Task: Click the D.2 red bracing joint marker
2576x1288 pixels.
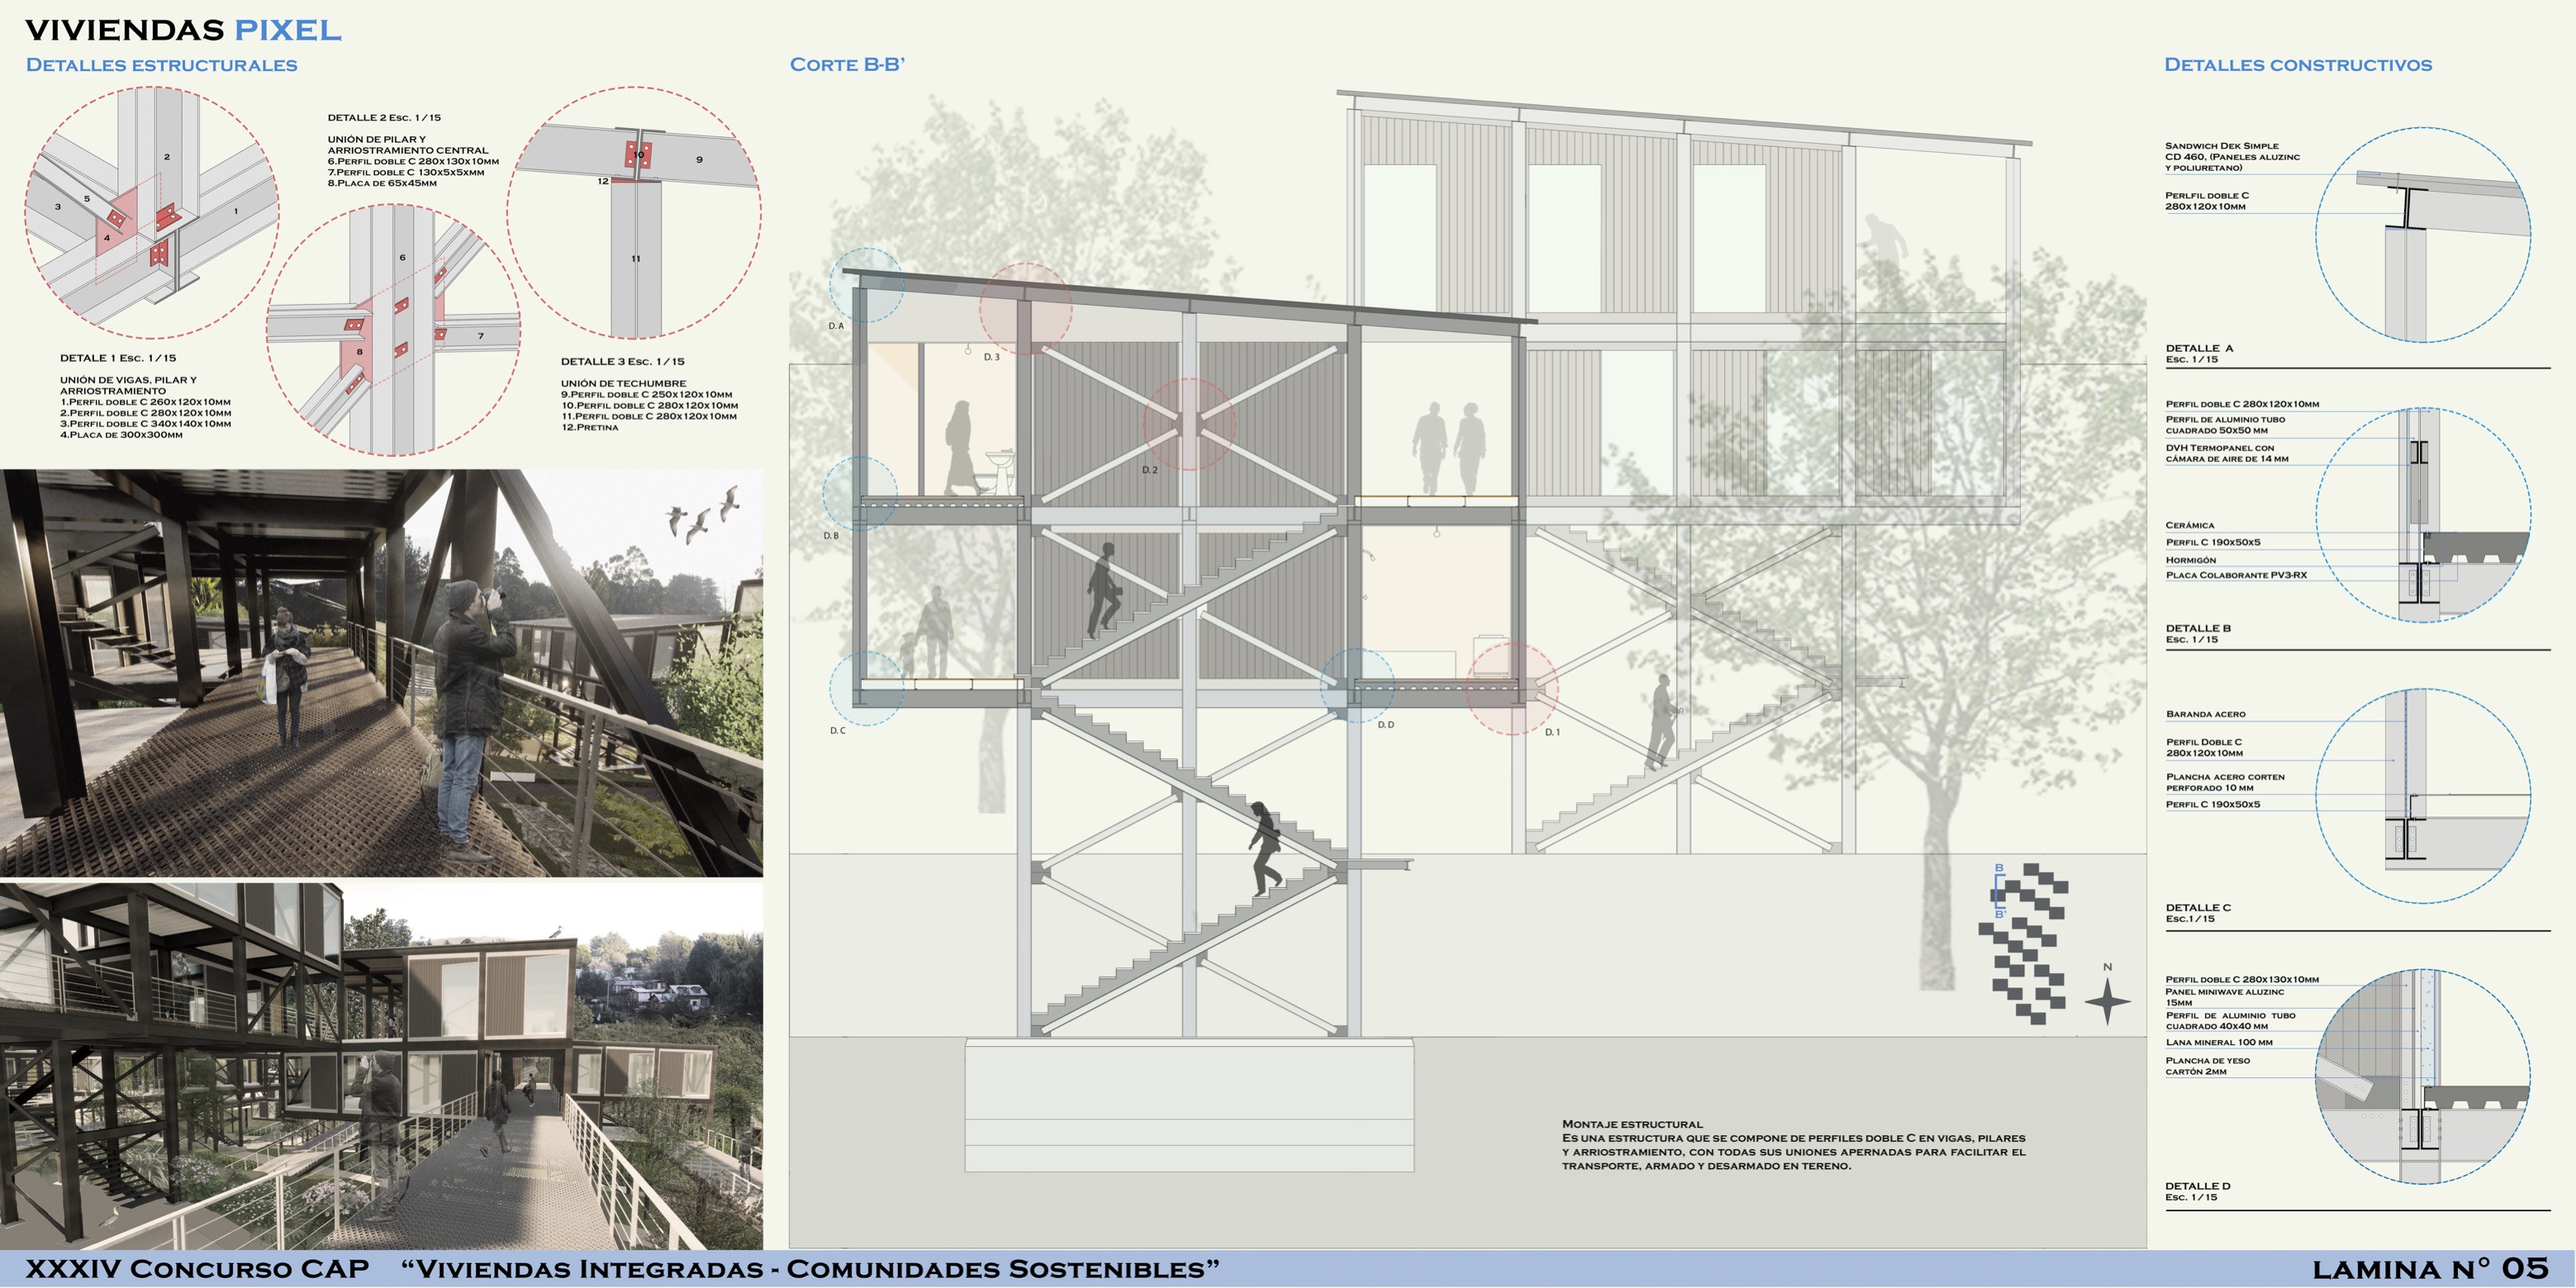Action: [x=1189, y=424]
